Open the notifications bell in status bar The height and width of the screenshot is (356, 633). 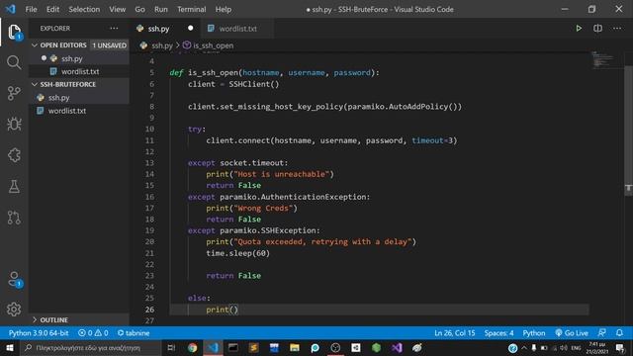[x=619, y=333]
